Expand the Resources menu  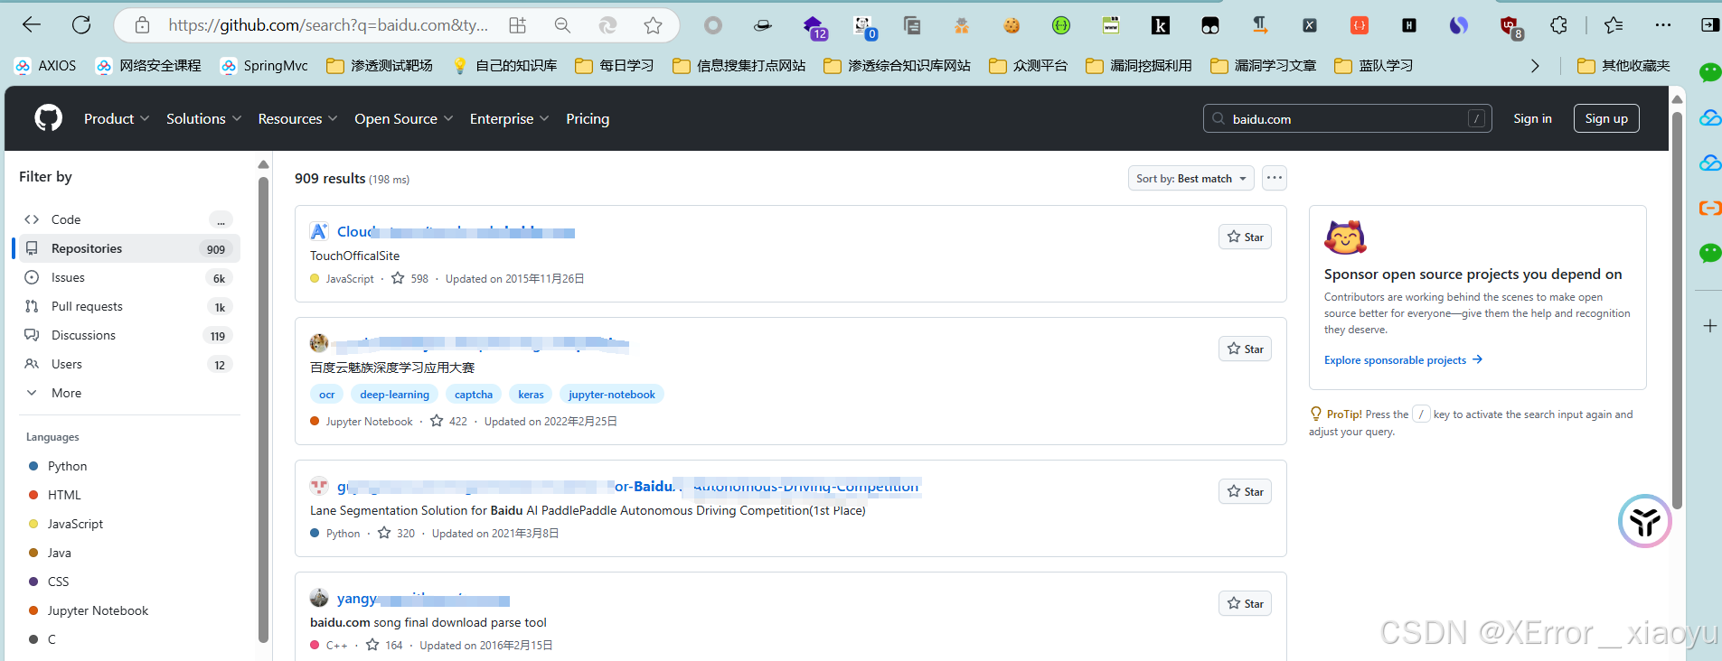pyautogui.click(x=297, y=118)
